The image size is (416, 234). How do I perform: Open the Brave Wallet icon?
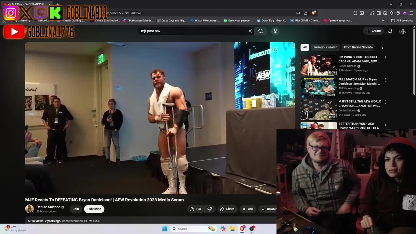click(385, 13)
